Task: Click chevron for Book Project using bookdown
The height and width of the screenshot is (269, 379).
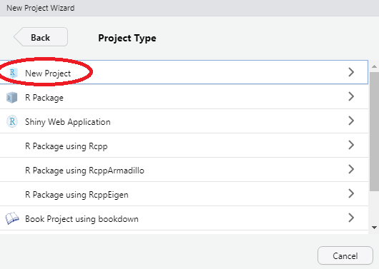Action: coord(351,218)
